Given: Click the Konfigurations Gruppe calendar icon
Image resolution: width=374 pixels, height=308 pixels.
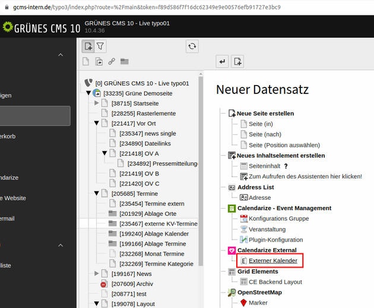Looking at the screenshot, I should click(x=244, y=218).
